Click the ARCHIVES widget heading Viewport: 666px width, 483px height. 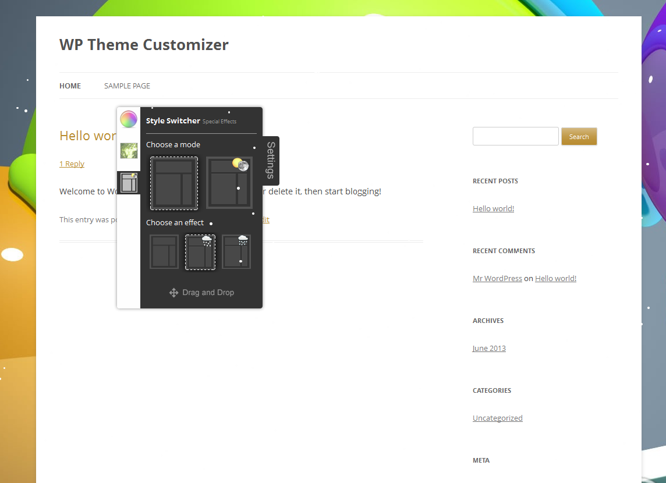coord(488,321)
